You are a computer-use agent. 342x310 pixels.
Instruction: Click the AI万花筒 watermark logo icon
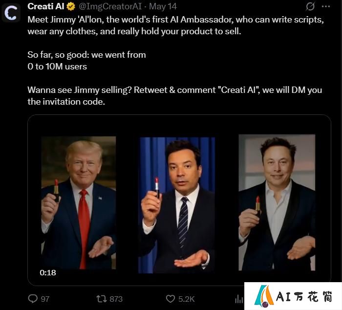pyautogui.click(x=264, y=296)
